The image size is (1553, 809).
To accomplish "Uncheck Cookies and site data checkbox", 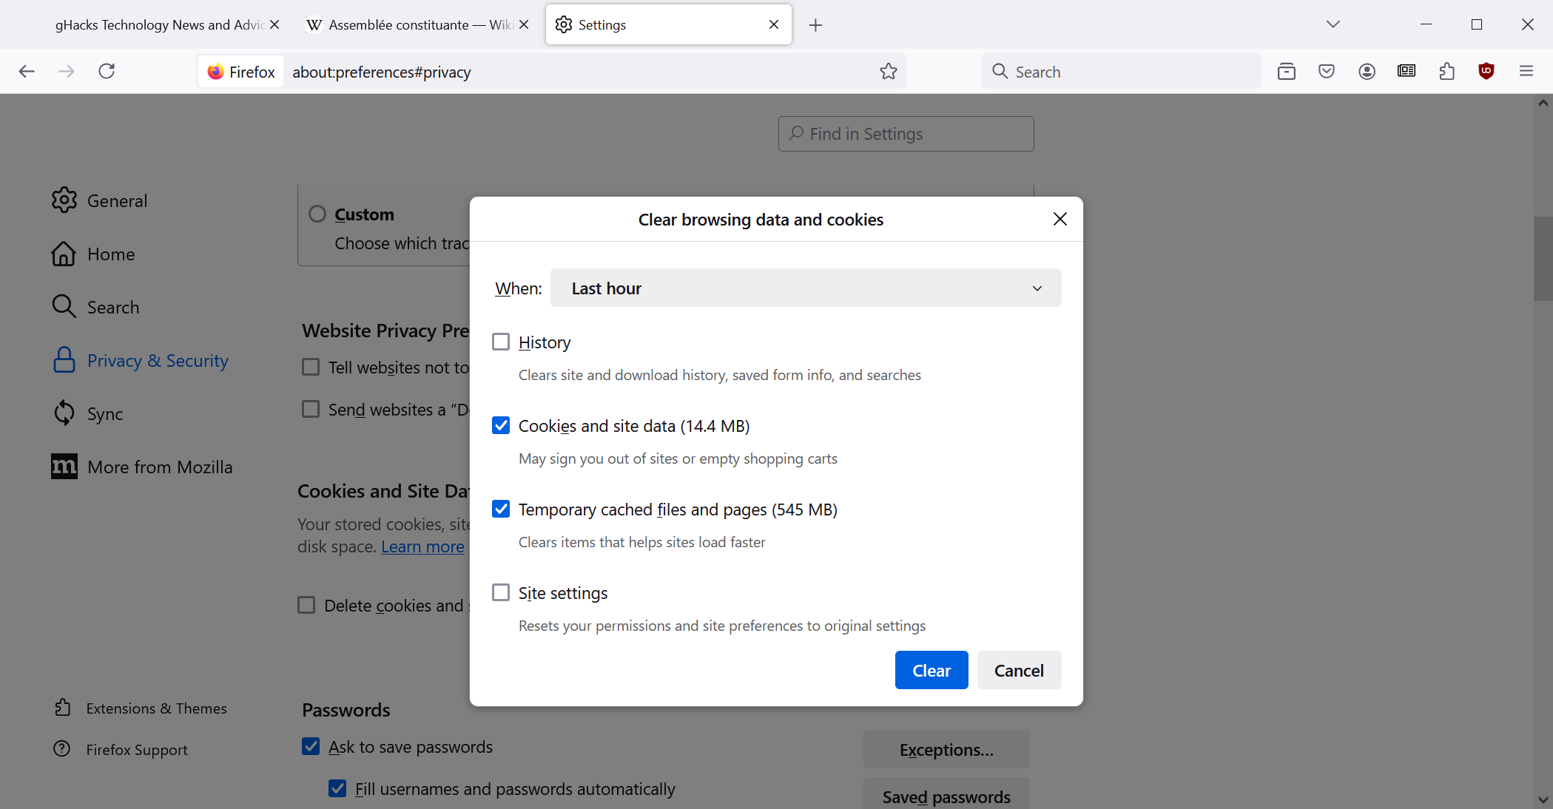I will 501,425.
